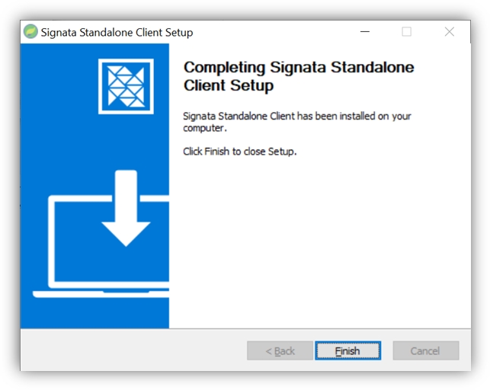Click the white download arrow graphic
Viewport: 490px width, 390px height.
click(x=126, y=208)
